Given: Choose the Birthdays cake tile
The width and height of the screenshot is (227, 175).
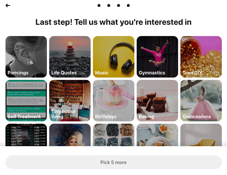Looking at the screenshot, I should 114,101.
